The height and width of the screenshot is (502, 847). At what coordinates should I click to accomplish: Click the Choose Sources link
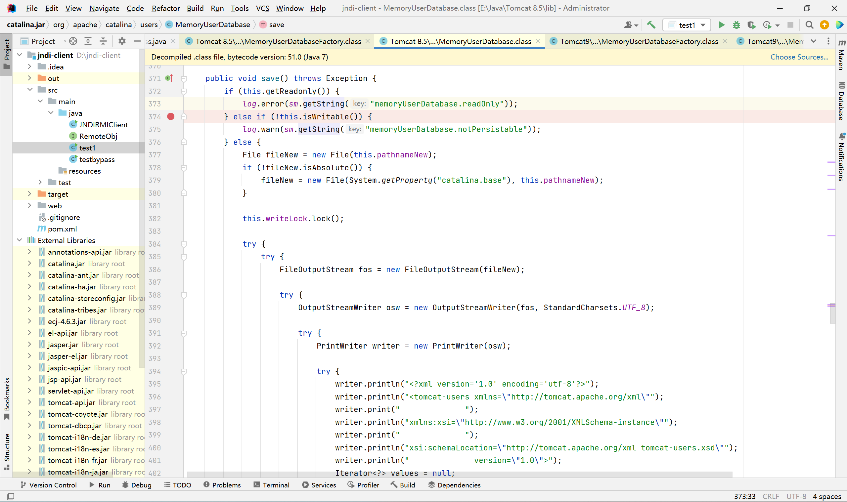799,57
